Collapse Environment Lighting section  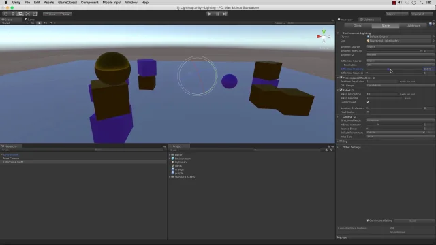coord(338,33)
